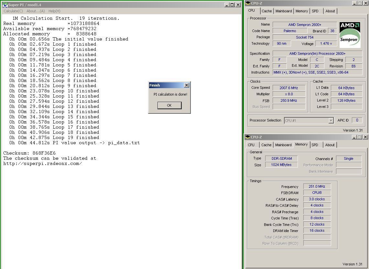Click the Loop 19 finished line

[x=54, y=138]
